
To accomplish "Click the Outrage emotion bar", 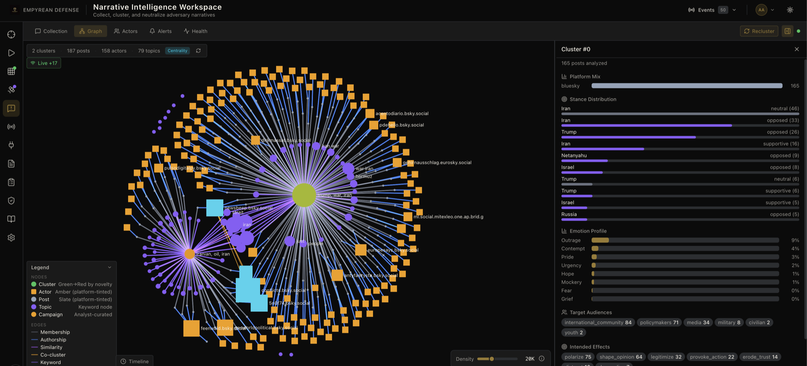I will click(685, 240).
